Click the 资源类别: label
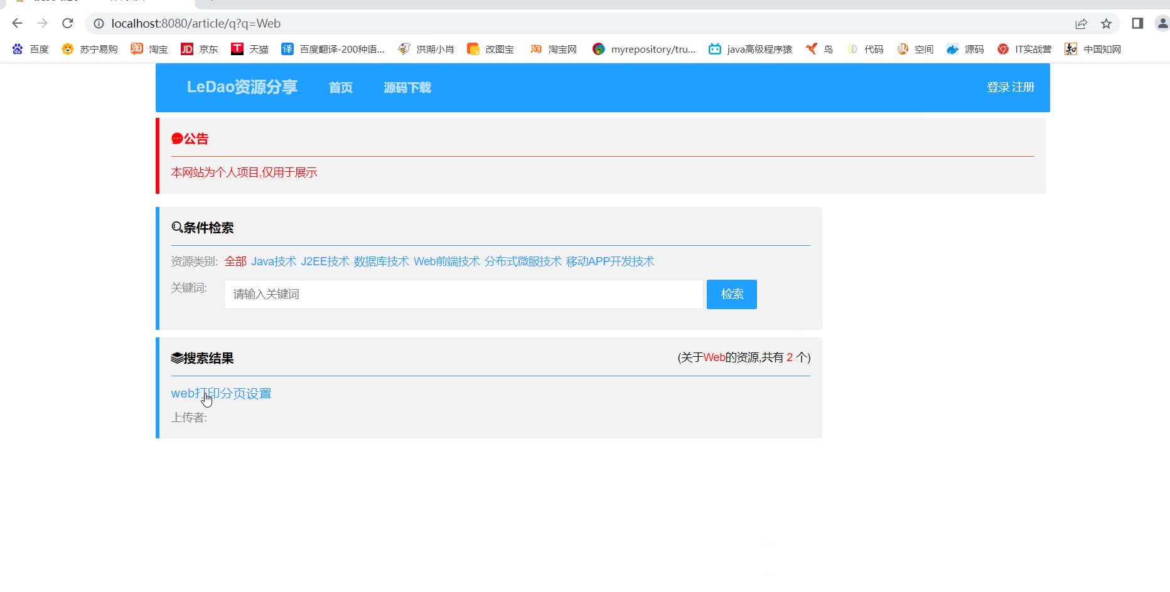The width and height of the screenshot is (1170, 592). pos(195,262)
